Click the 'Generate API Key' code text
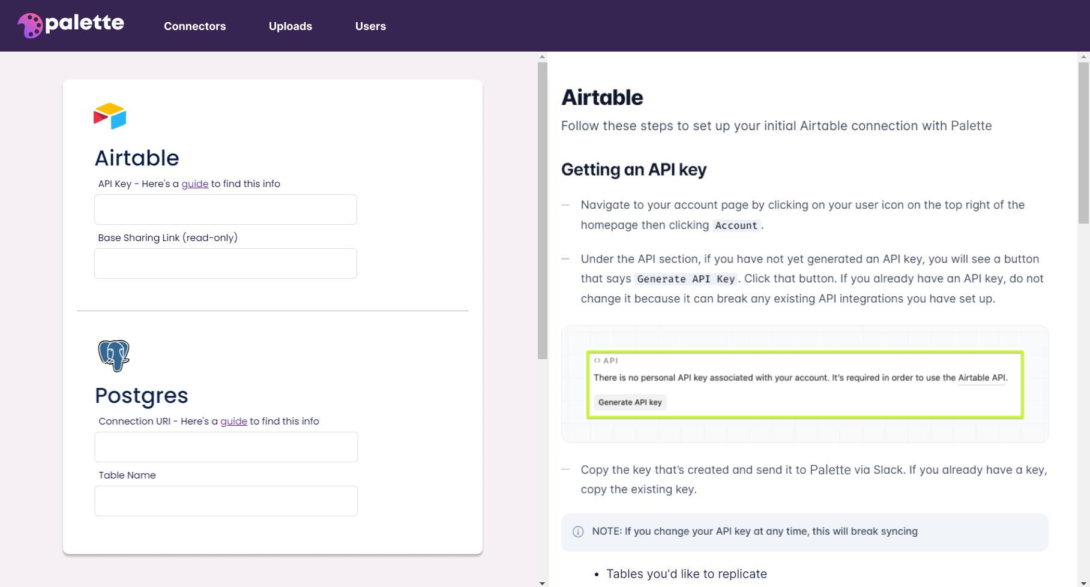 (686, 279)
